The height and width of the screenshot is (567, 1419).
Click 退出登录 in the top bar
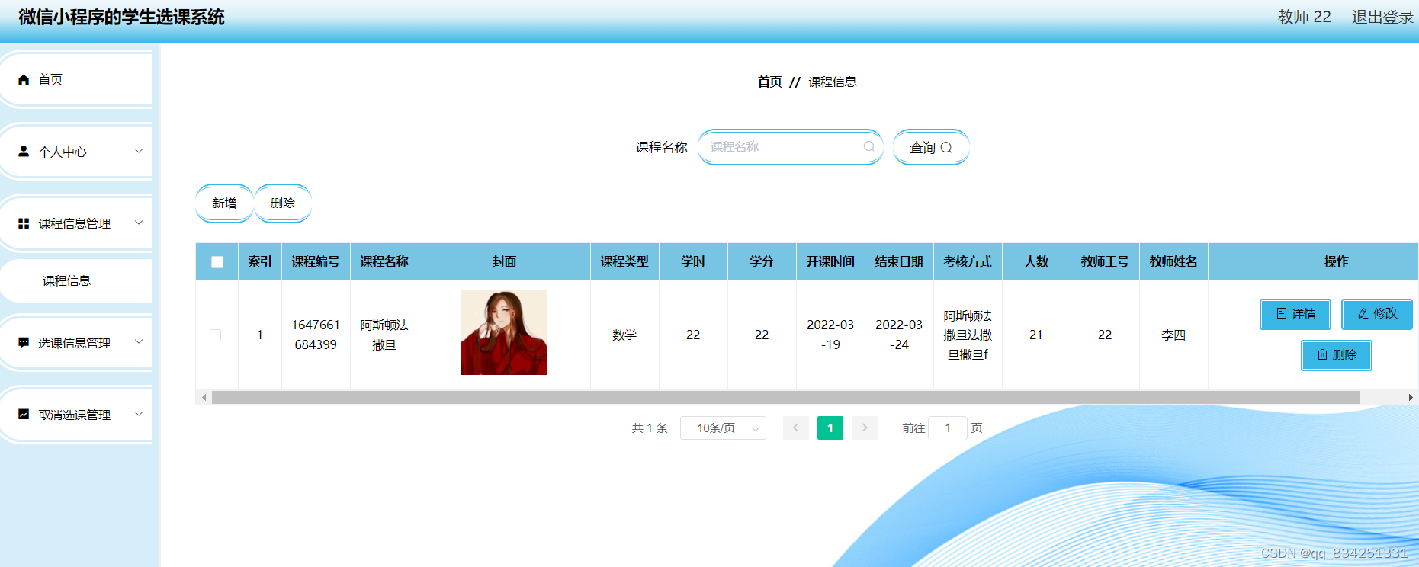tap(1382, 17)
